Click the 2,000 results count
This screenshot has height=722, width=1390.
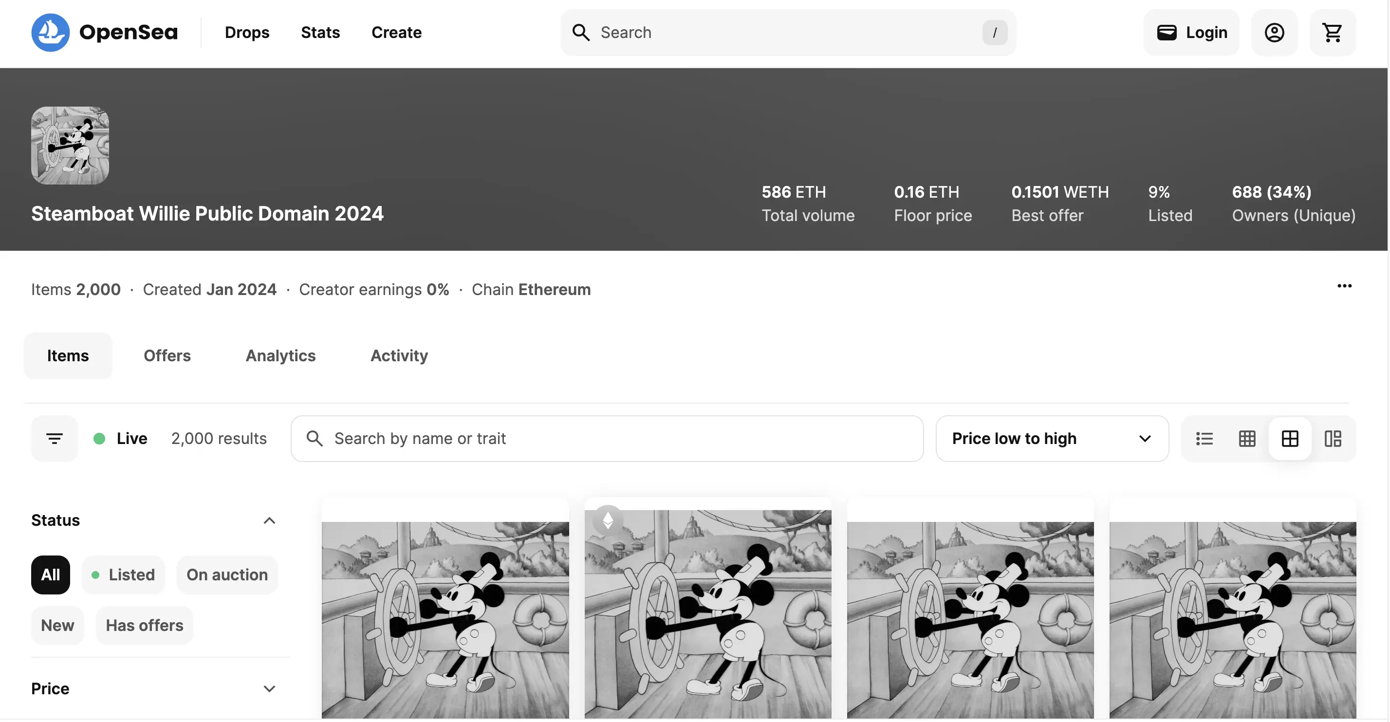tap(219, 438)
